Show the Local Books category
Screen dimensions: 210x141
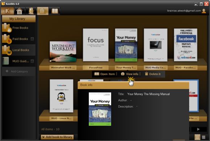(19, 50)
